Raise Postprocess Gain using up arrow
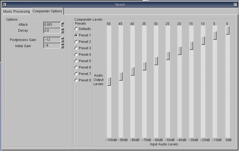Screen dimensions: 239x151 click(62, 38)
